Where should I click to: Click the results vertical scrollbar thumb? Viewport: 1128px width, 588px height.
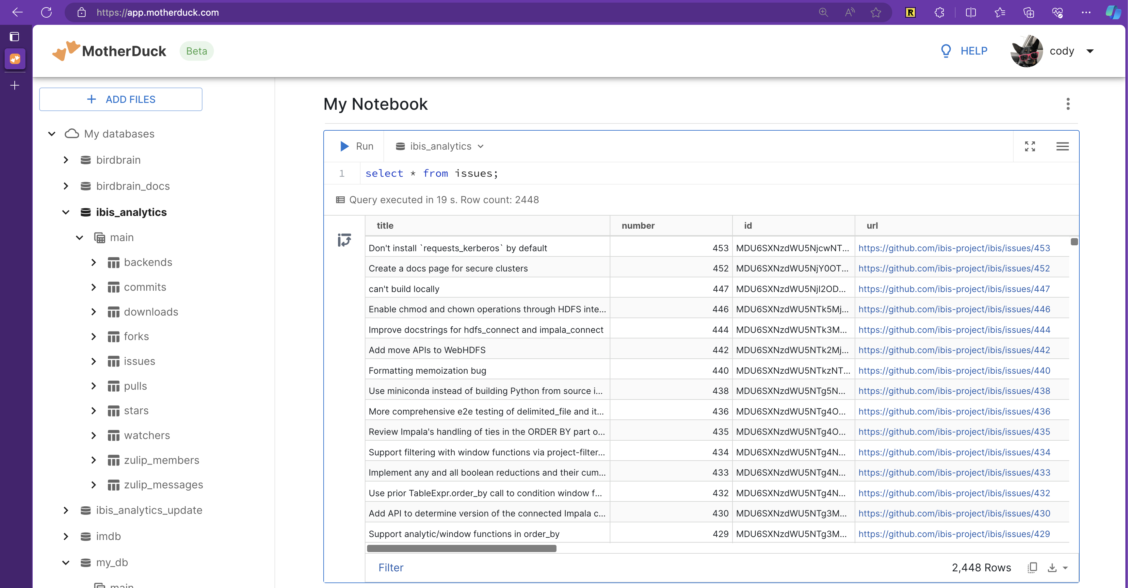(1074, 242)
